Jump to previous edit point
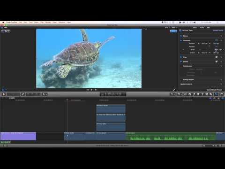The width and height of the screenshot is (225, 169). tap(88, 90)
